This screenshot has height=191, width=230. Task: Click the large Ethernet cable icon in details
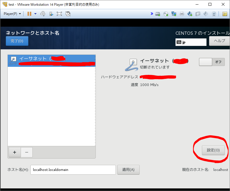[132, 65]
